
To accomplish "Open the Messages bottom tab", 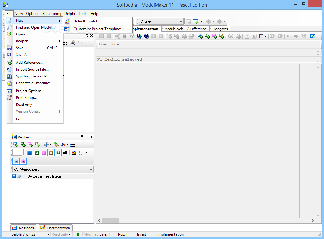I will coord(23,228).
